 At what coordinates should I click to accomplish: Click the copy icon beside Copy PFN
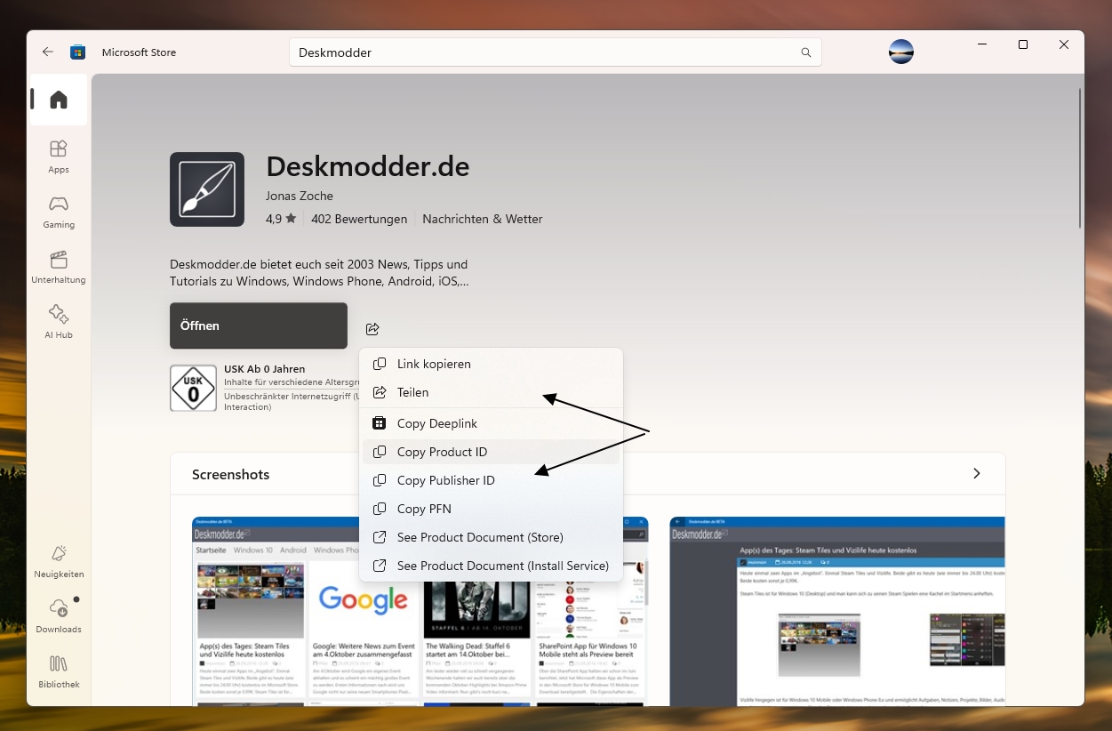380,509
